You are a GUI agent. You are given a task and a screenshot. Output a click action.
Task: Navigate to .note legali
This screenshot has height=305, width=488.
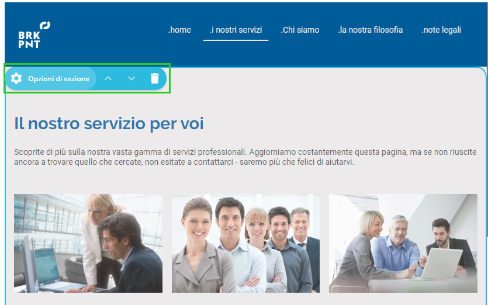point(441,30)
